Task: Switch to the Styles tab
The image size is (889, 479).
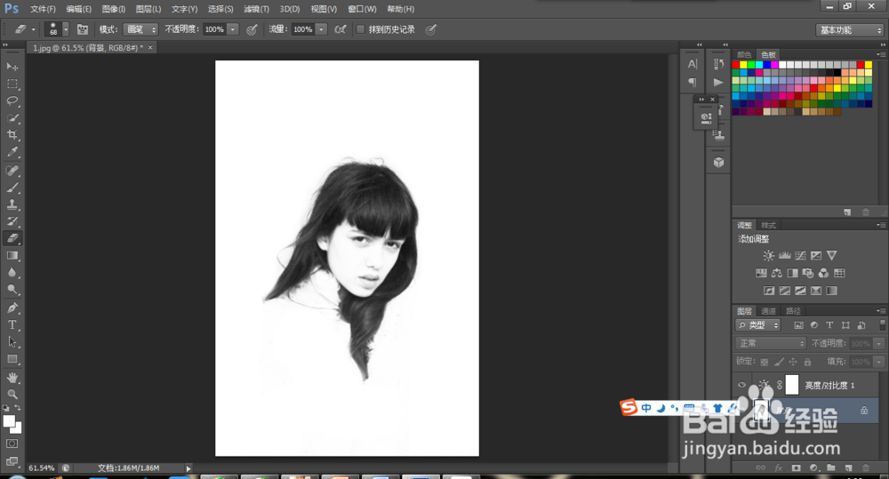Action: (768, 225)
